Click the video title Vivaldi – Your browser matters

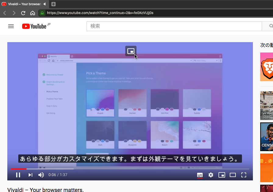pyautogui.click(x=45, y=190)
